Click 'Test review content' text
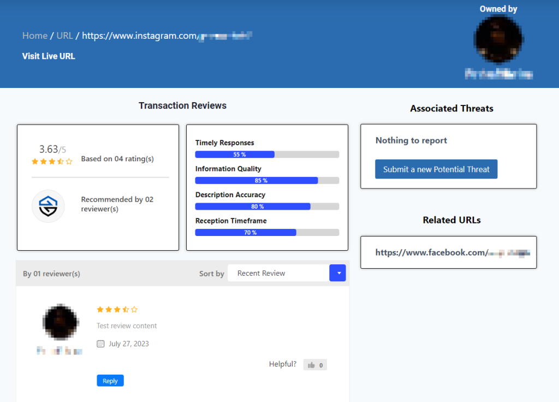The height and width of the screenshot is (402, 559). click(x=127, y=326)
